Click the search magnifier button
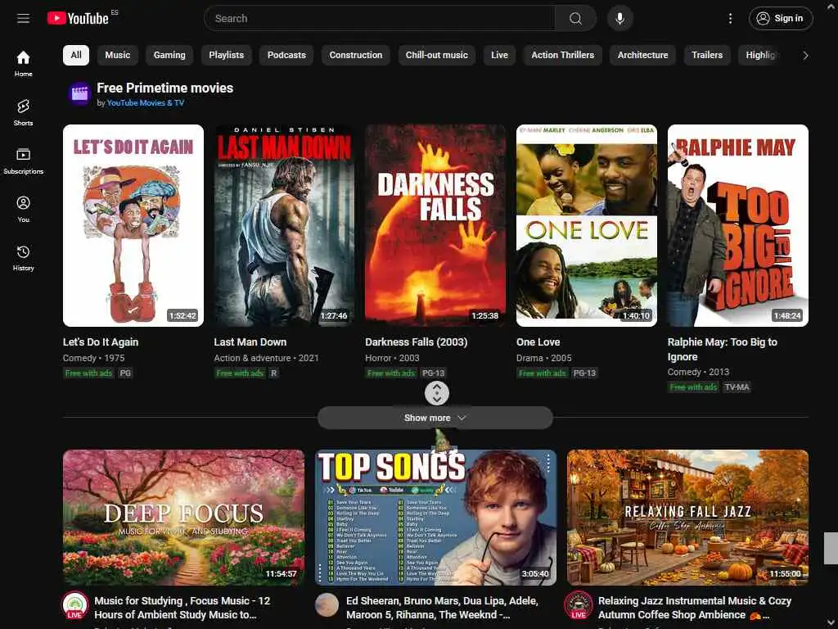This screenshot has width=838, height=629. pos(575,18)
